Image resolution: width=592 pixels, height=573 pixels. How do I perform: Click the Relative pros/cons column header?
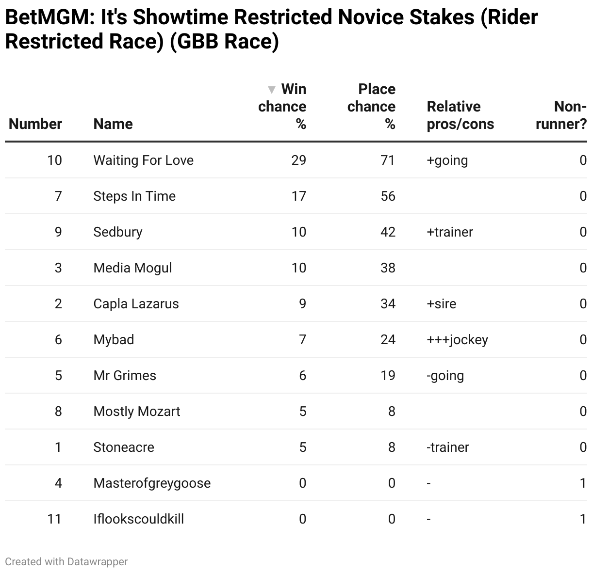[460, 115]
